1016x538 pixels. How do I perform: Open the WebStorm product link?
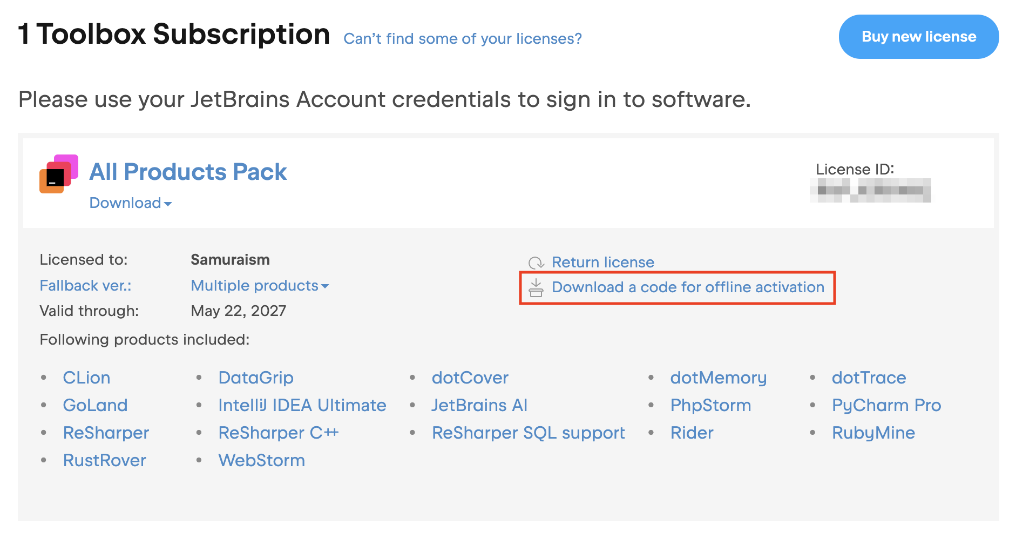tap(262, 460)
